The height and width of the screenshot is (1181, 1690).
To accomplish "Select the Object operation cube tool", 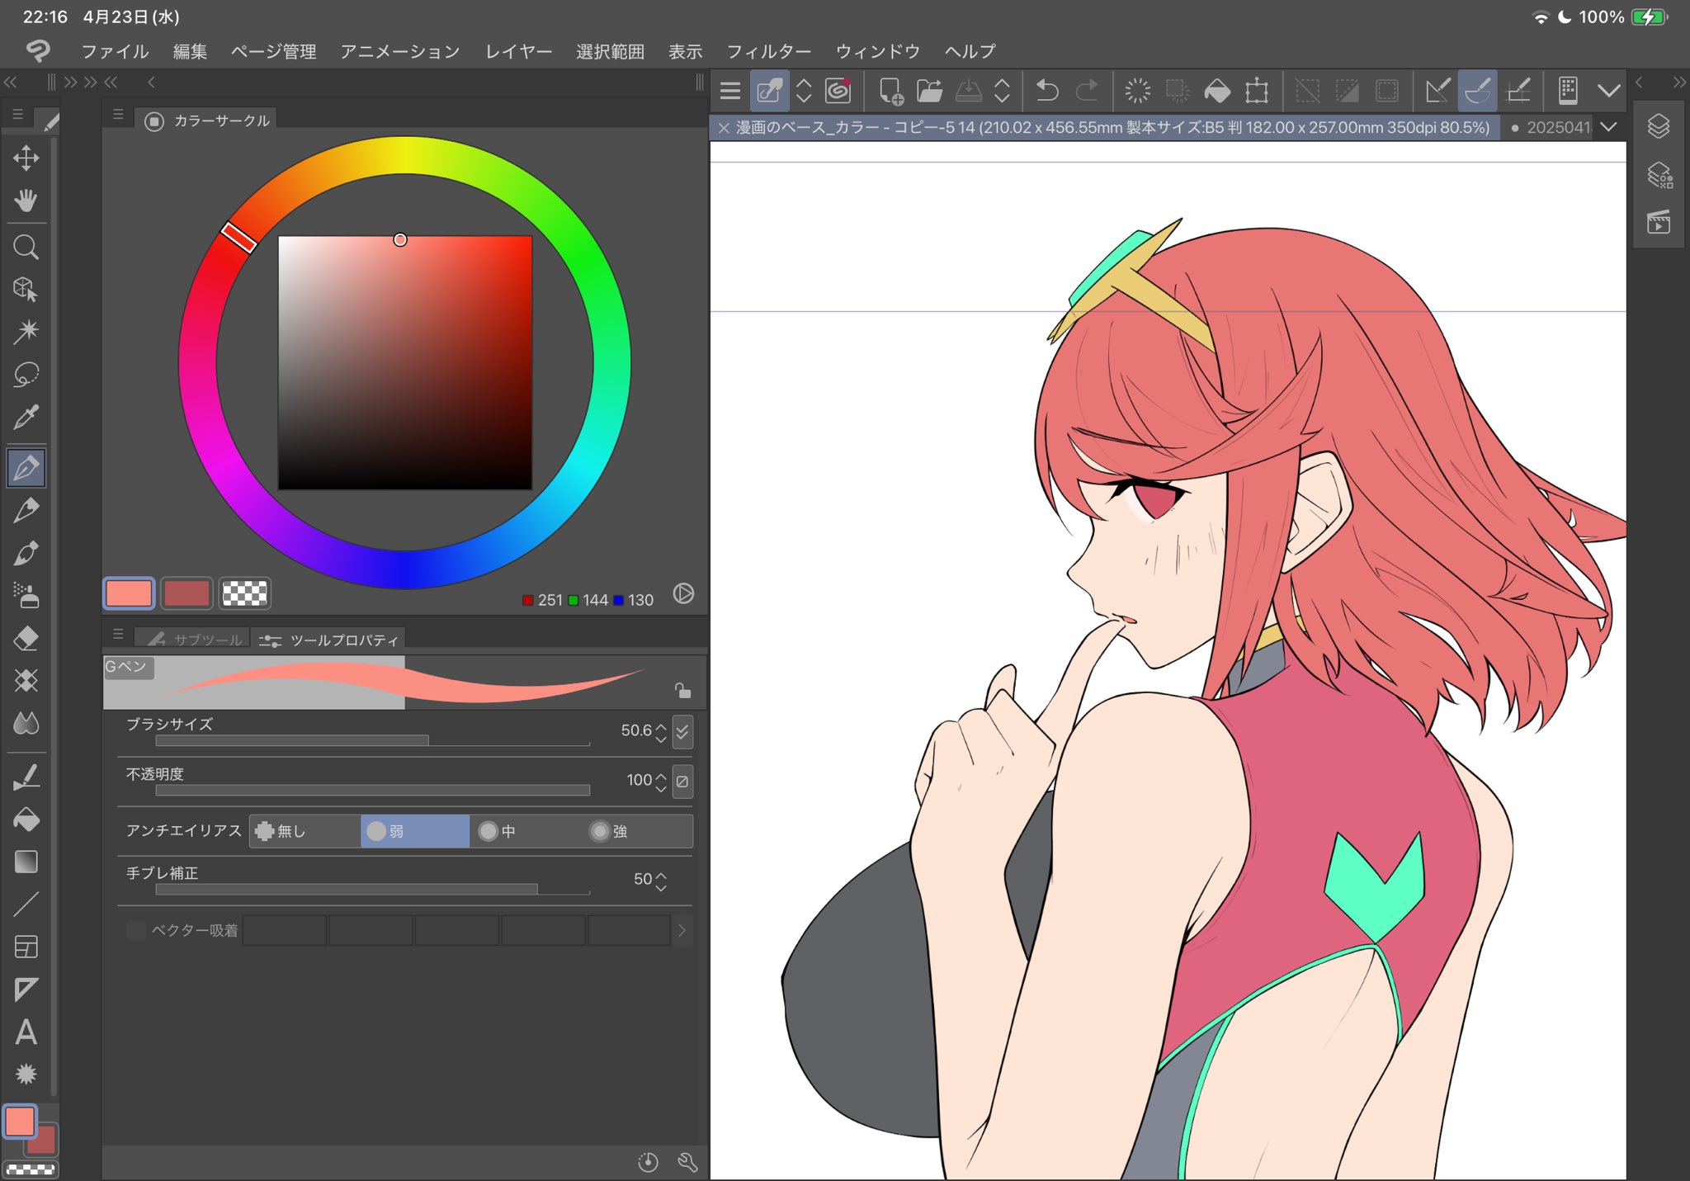I will (26, 289).
